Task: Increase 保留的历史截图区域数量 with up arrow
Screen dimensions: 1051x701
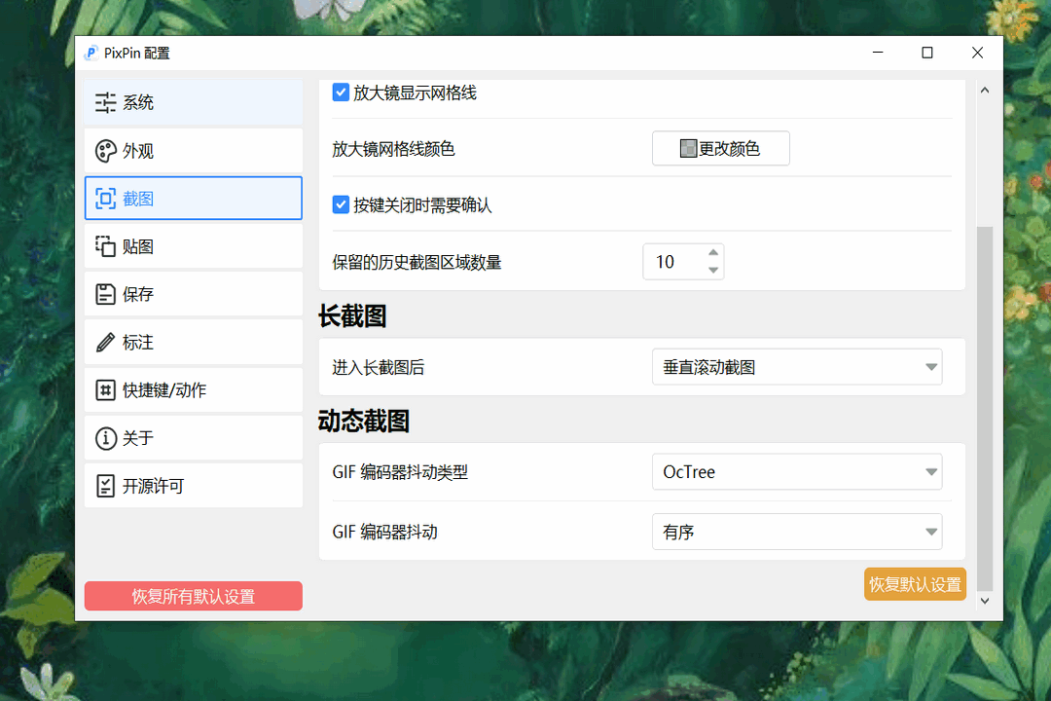Action: point(711,253)
